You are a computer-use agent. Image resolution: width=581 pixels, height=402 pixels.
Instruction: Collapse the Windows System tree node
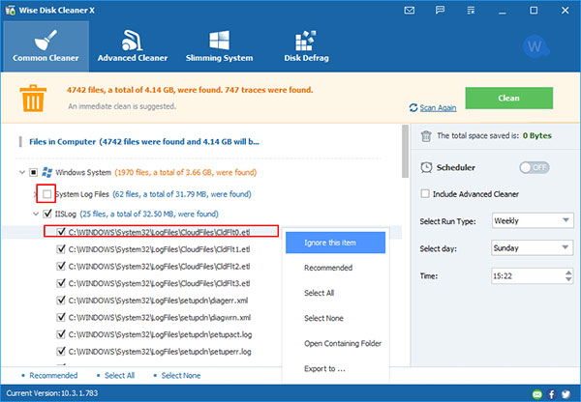point(20,173)
